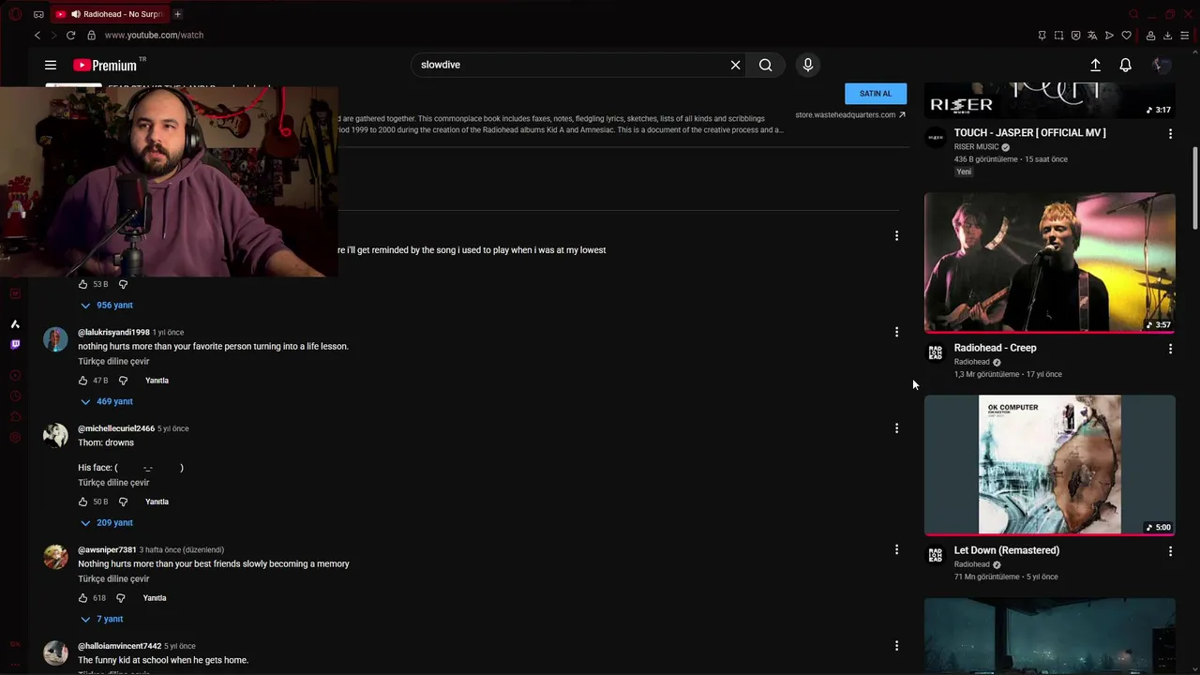Dislike the comment by @michellecuriel2466
This screenshot has height=675, width=1200.
(123, 502)
